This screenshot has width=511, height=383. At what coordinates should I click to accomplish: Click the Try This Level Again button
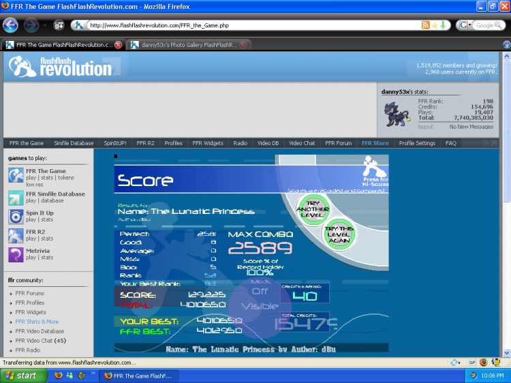pos(339,234)
